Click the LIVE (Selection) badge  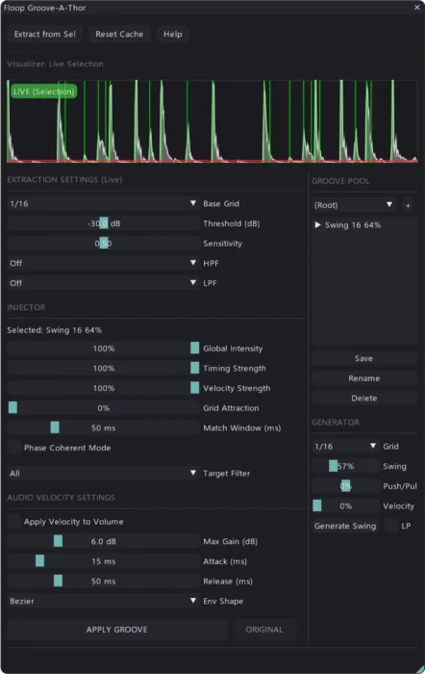point(44,91)
